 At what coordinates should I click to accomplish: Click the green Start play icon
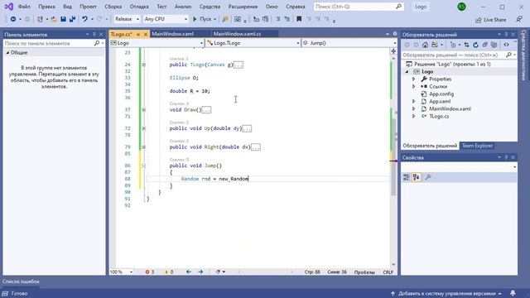(x=195, y=19)
